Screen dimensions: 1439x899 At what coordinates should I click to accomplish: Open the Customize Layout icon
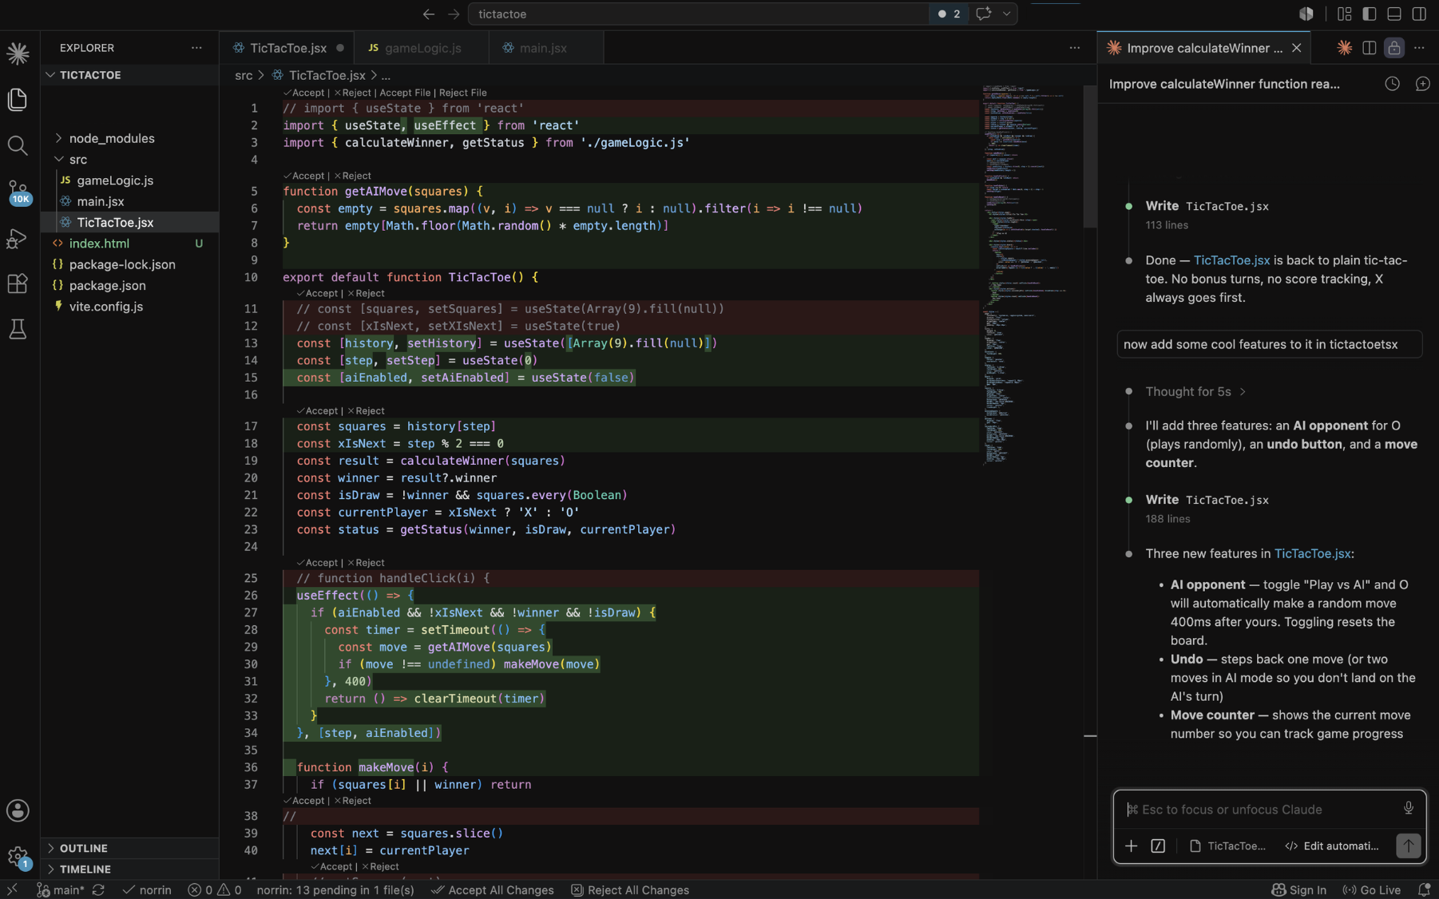tap(1345, 14)
